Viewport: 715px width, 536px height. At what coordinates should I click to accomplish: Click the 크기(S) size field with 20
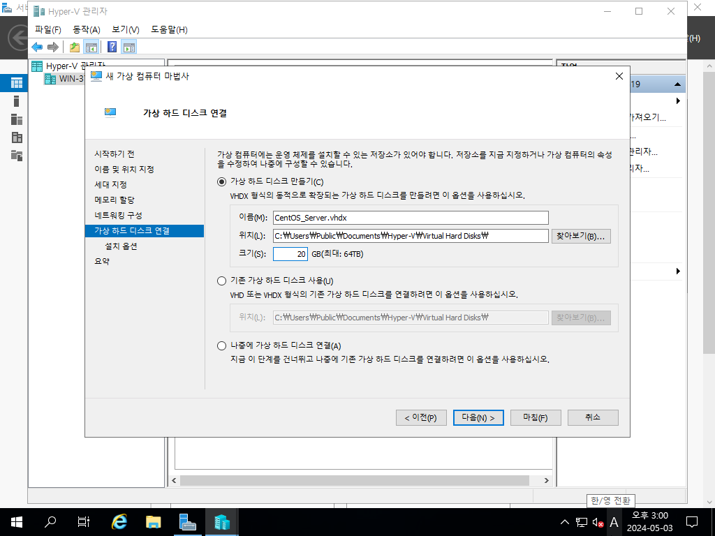[x=290, y=254]
